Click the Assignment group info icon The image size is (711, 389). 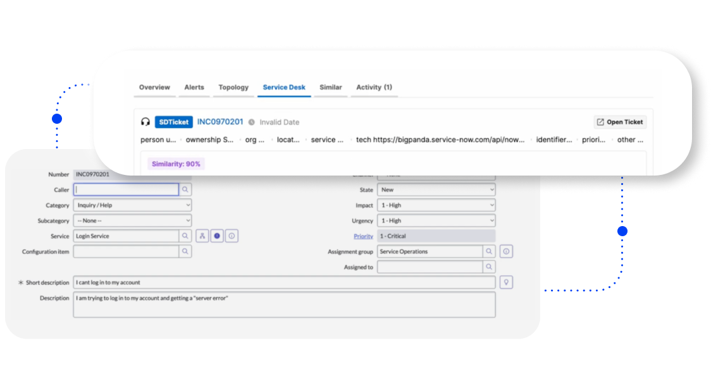pos(506,251)
